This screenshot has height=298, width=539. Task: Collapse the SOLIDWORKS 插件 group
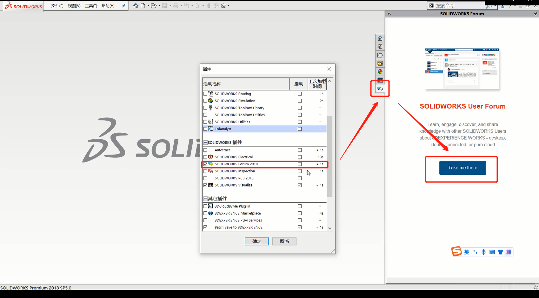pos(205,142)
